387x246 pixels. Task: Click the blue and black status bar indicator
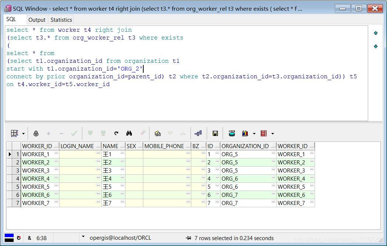9,238
